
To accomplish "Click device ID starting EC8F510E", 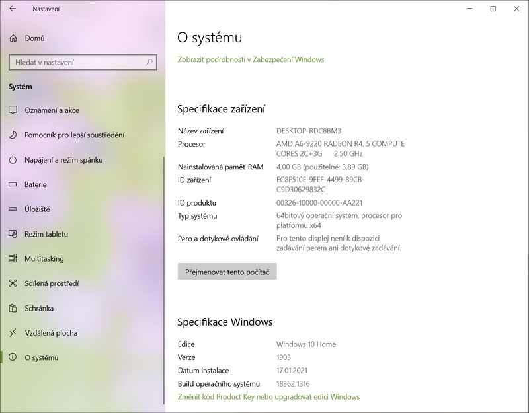I will coord(321,185).
